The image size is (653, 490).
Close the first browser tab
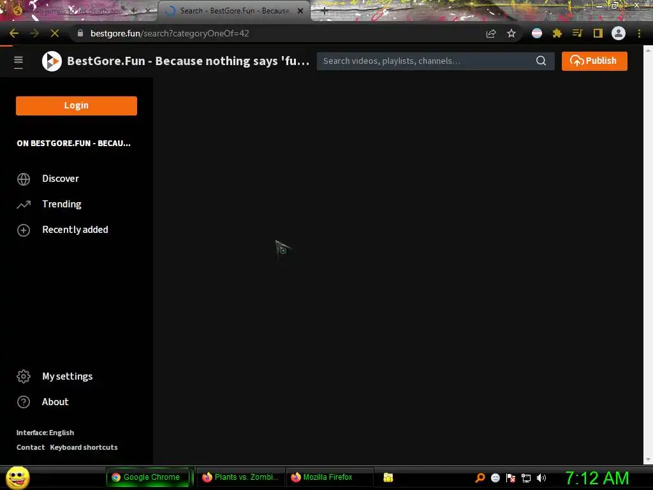pos(148,11)
